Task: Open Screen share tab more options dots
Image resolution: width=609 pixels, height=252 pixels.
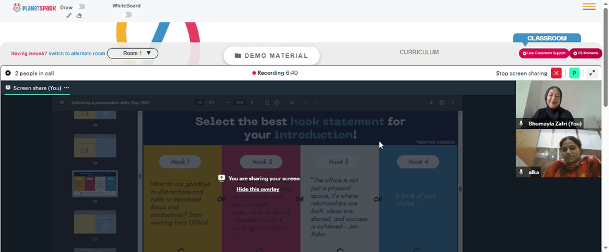Action: point(66,88)
